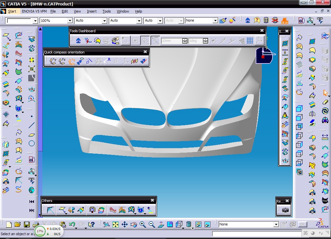The image size is (331, 239).
Task: Select the Pan four-arrow icon
Action: pos(124,225)
